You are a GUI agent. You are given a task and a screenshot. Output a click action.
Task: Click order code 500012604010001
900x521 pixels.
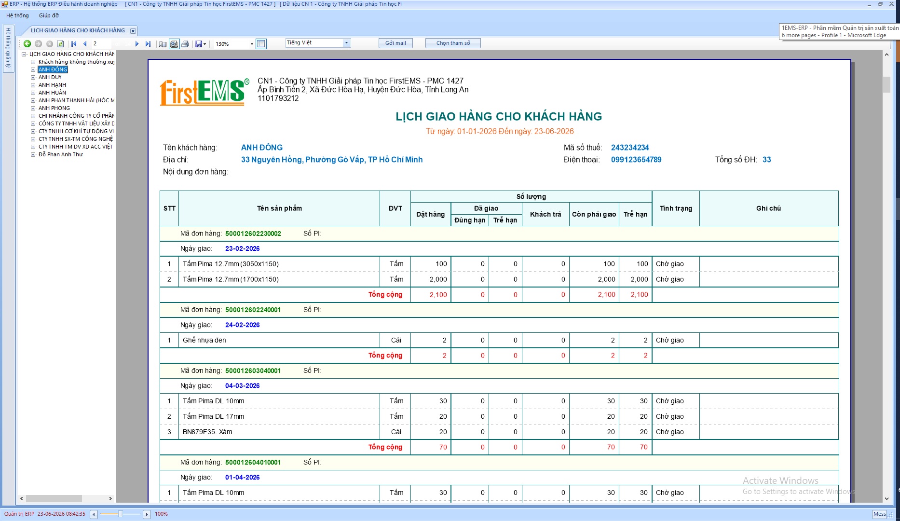pos(253,462)
